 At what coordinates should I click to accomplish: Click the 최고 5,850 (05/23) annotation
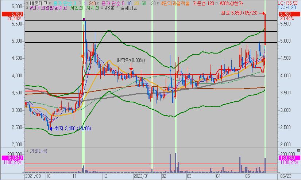(x=239, y=13)
